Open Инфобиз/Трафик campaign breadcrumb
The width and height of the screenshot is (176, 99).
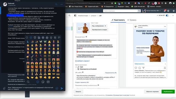click(x=83, y=16)
